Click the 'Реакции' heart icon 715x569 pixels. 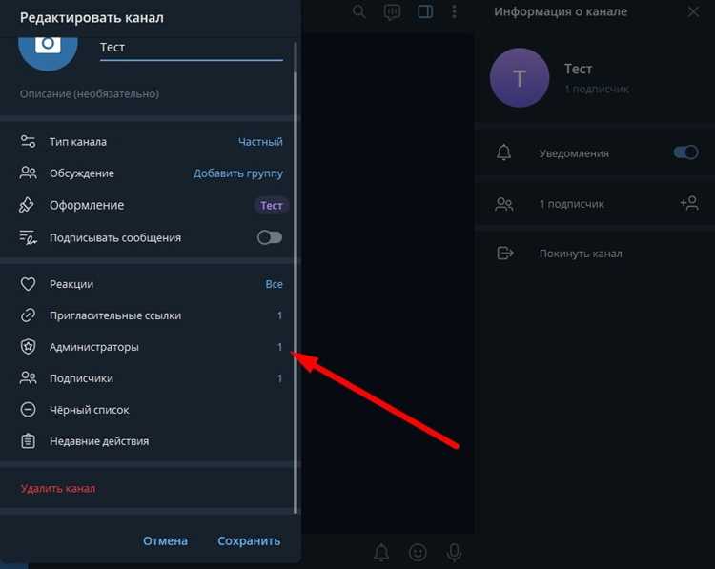pos(28,284)
